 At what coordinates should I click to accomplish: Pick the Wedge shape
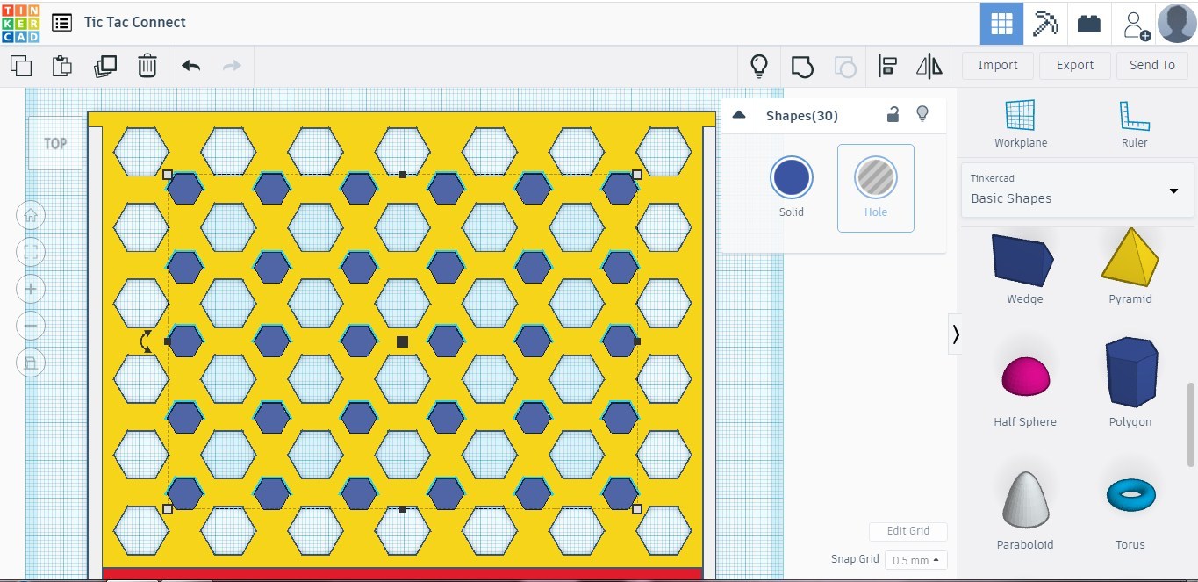click(1024, 268)
